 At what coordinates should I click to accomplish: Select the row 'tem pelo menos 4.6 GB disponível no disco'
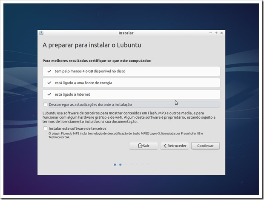131,71
